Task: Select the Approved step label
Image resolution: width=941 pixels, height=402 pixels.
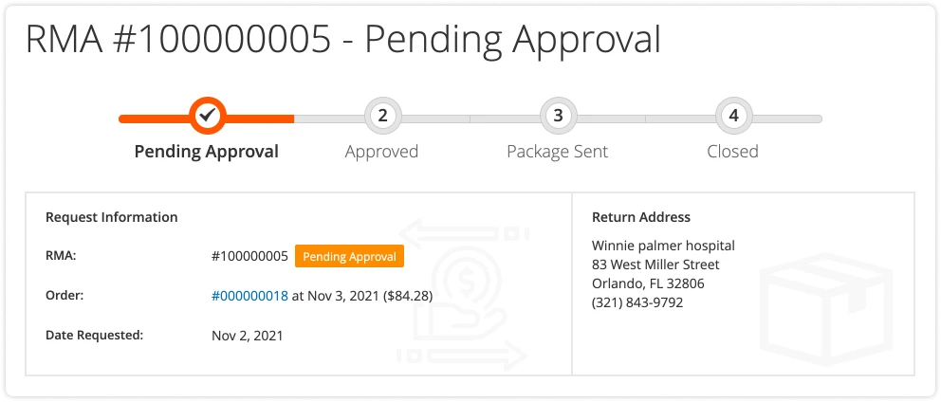Action: (381, 152)
